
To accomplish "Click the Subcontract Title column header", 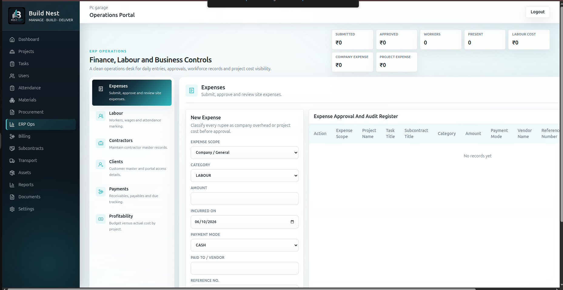I will click(416, 133).
